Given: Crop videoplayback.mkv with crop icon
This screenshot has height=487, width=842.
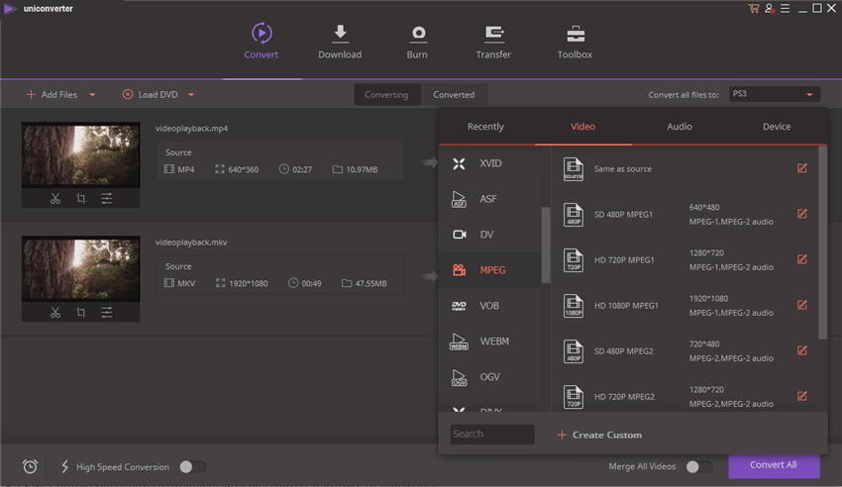Looking at the screenshot, I should point(81,312).
